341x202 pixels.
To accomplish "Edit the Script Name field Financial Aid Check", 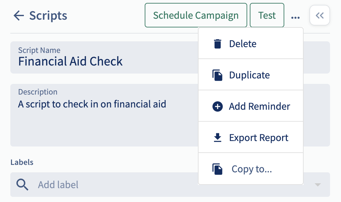I will coord(104,57).
